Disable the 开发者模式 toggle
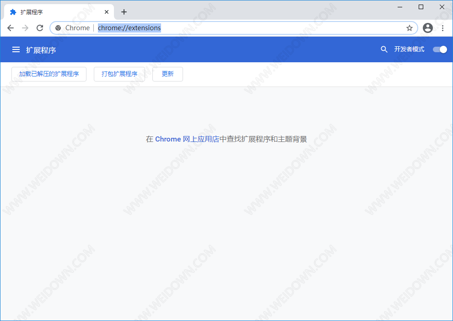The height and width of the screenshot is (321, 453). point(440,49)
